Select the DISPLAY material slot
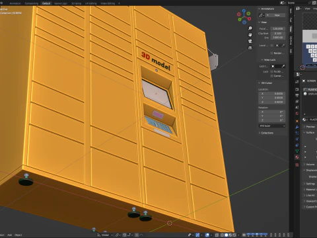Viewport: 317px width, 238px height. tap(310, 94)
